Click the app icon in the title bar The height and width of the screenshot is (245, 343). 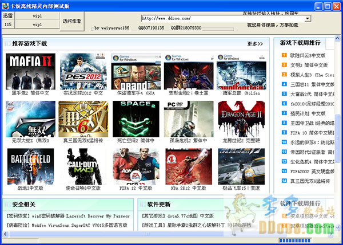5,6
